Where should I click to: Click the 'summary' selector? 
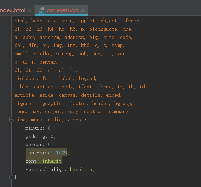click(x=119, y=112)
